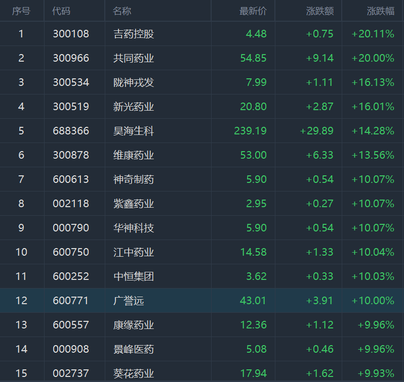Click the +0.46 change amount
Screen dimensions: 404x382
coord(320,349)
